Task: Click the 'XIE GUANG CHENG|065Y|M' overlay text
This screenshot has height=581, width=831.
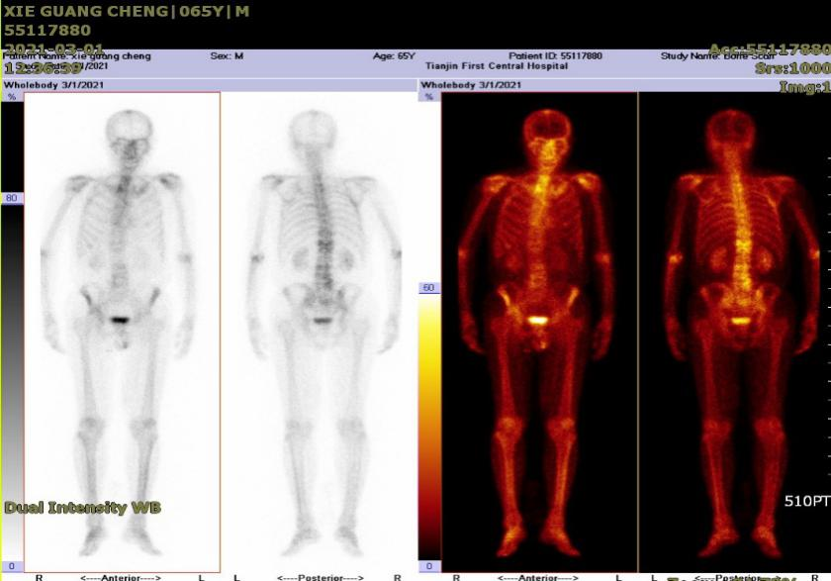Action: (127, 11)
